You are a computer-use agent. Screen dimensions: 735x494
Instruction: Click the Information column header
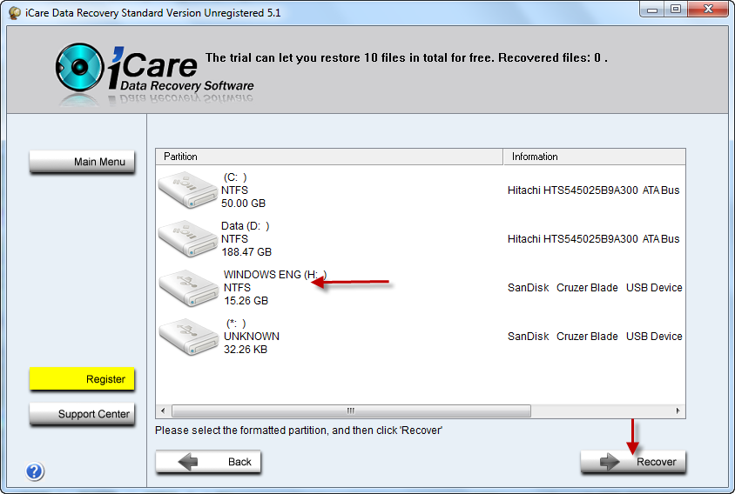pyautogui.click(x=595, y=157)
